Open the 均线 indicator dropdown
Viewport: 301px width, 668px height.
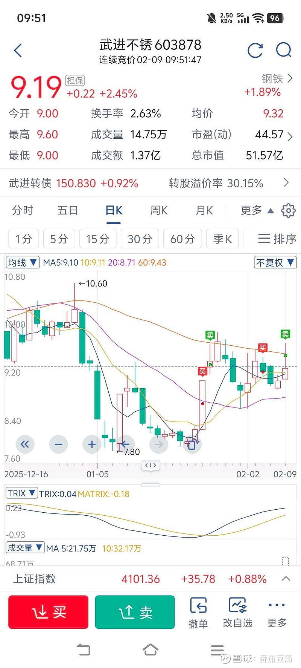point(23,262)
